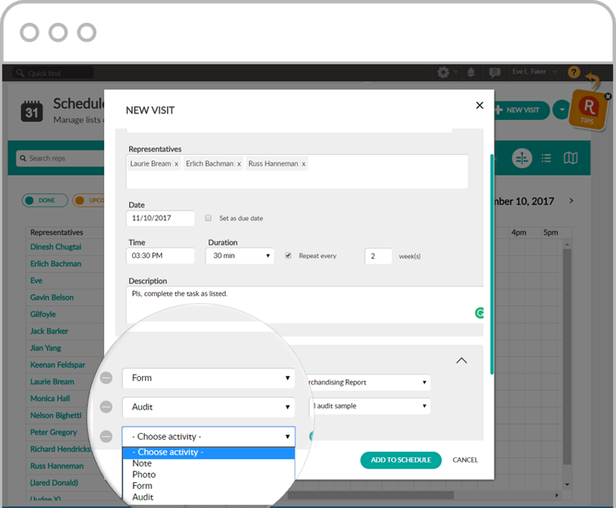Open the Duration 30 min dropdown
Screen dimensions: 616x508
pyautogui.click(x=240, y=256)
